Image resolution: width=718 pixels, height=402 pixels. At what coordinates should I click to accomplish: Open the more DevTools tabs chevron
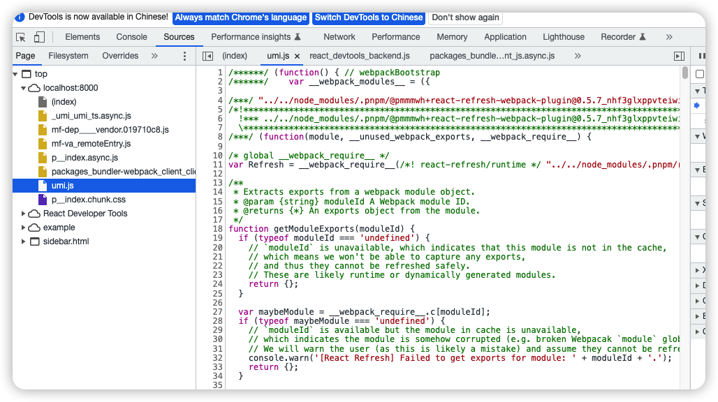coord(669,37)
